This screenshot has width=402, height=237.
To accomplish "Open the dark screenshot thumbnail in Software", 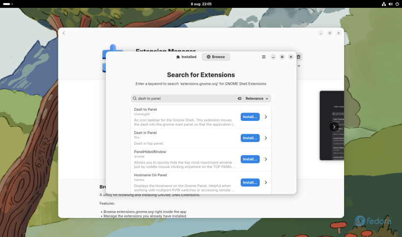I will [332, 125].
